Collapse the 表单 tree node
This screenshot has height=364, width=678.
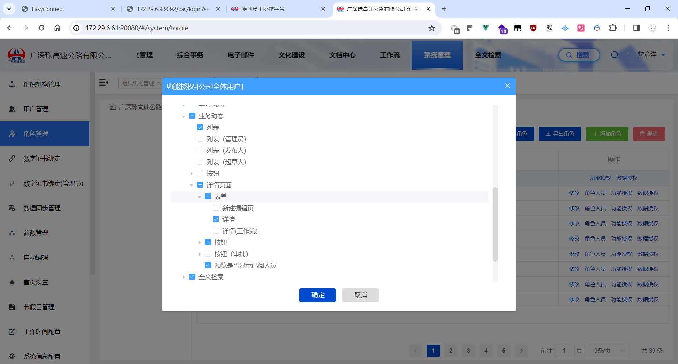(x=199, y=196)
